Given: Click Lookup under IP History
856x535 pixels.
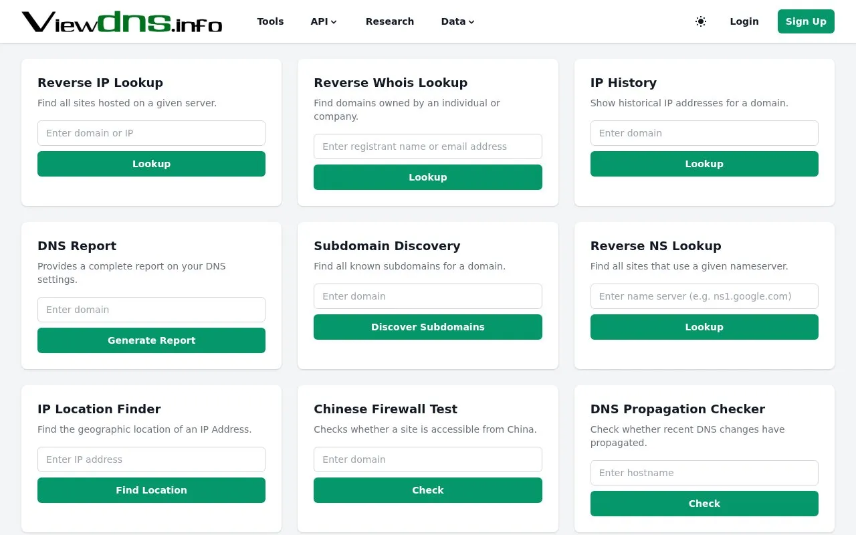Looking at the screenshot, I should (x=704, y=164).
